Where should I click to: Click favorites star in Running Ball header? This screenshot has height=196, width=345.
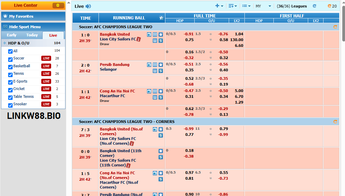click(x=161, y=18)
